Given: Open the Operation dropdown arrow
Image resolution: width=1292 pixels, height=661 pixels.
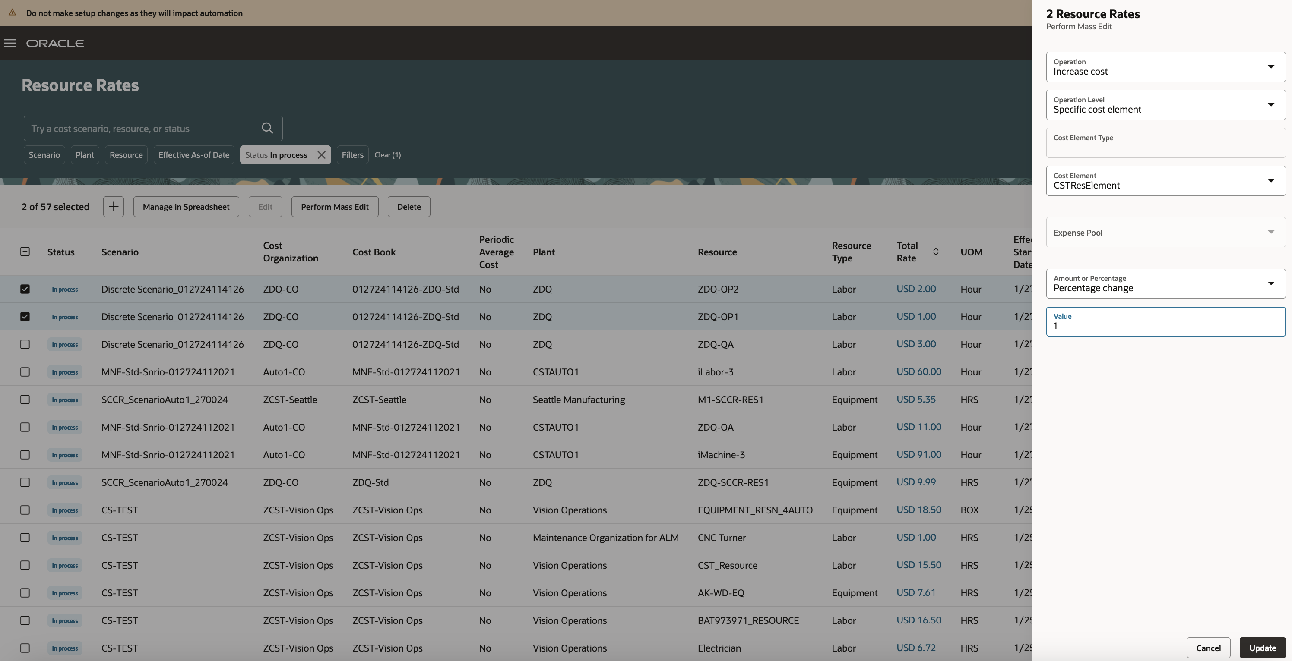Looking at the screenshot, I should tap(1270, 66).
